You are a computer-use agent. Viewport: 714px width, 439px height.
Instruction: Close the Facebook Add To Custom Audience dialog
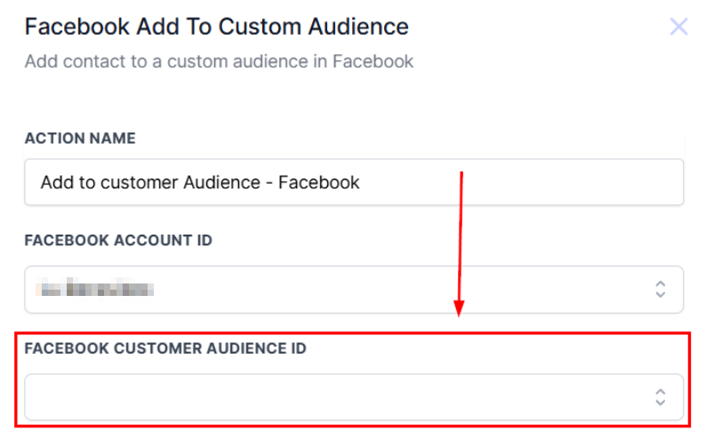[678, 27]
